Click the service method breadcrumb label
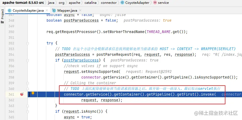This screenshot has width=242, height=120. pos(163,3)
